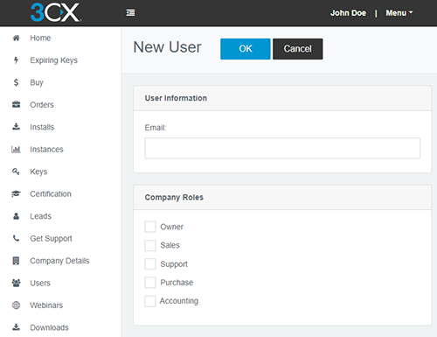This screenshot has width=437, height=337.
Task: Click the John Doe user name
Action: (348, 13)
